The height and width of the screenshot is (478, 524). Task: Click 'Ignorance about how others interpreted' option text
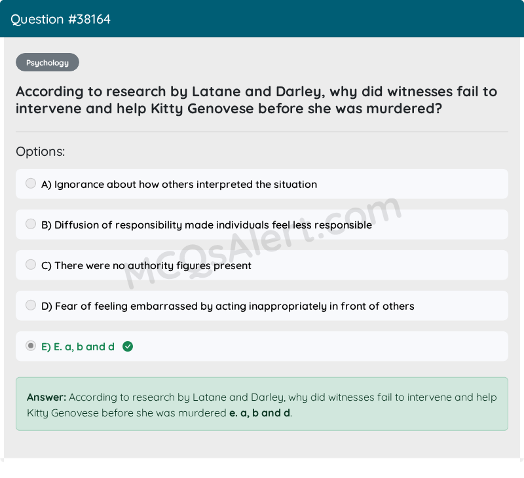179,185
